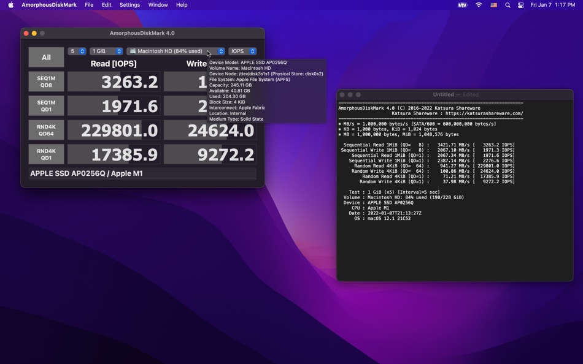Open the 1 GiB test size dropdown

[x=106, y=51]
